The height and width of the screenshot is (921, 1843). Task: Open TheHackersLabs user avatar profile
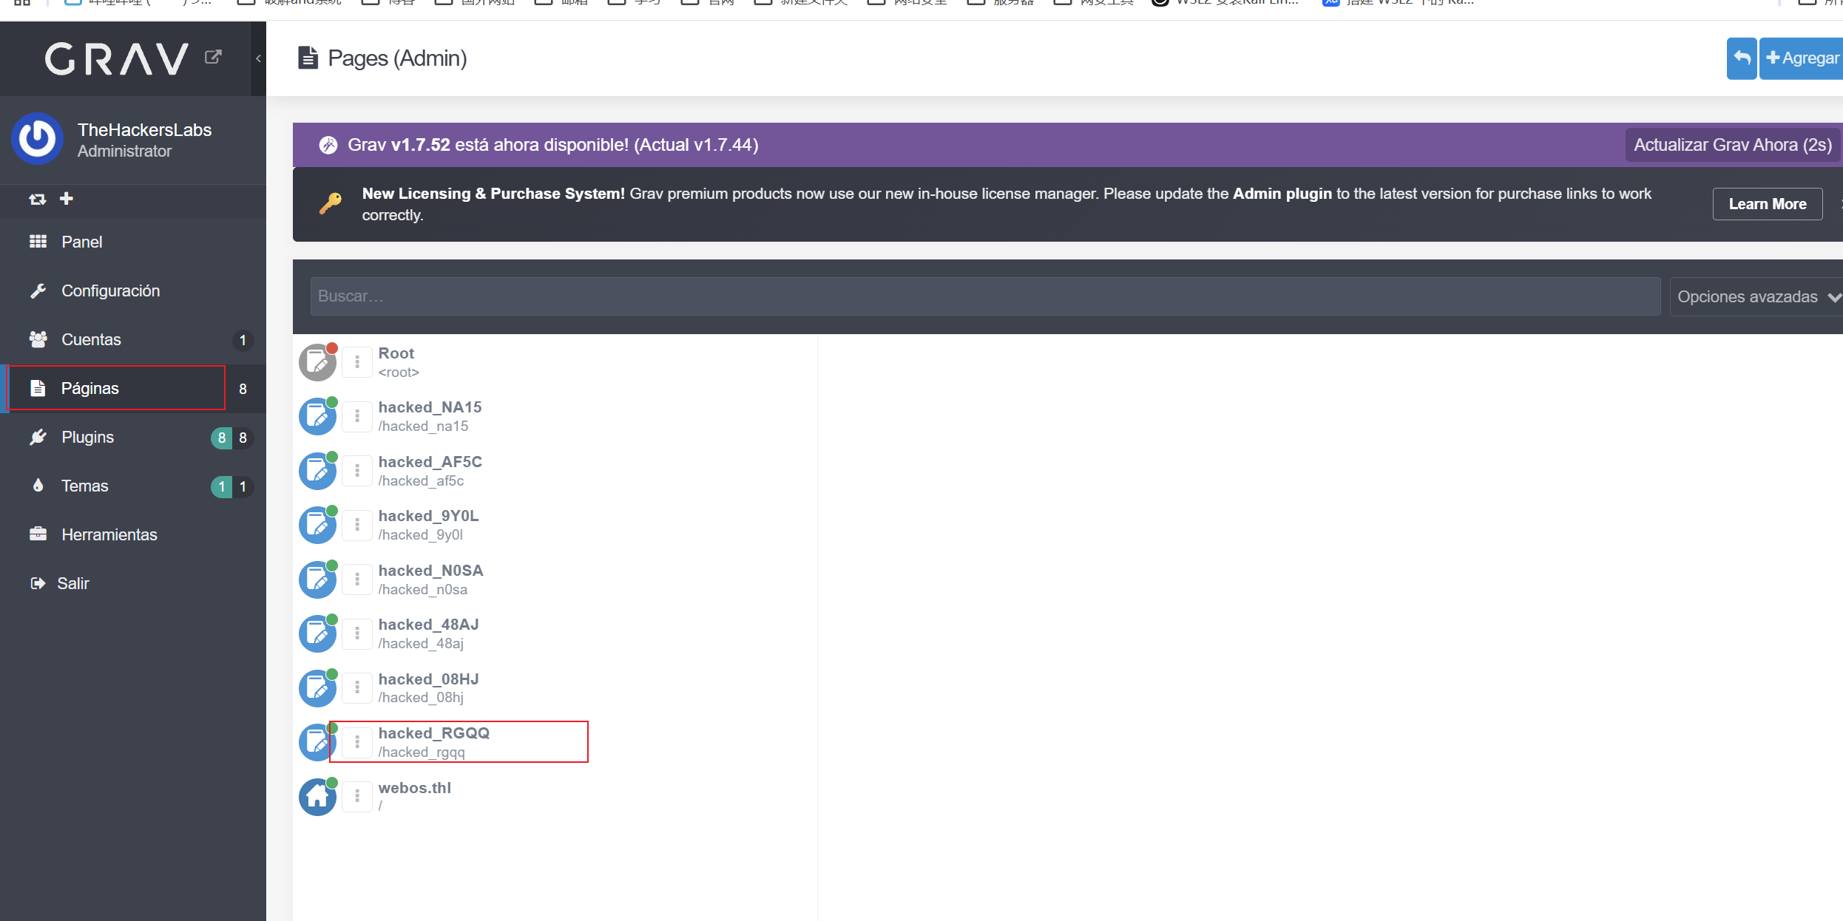pos(37,139)
